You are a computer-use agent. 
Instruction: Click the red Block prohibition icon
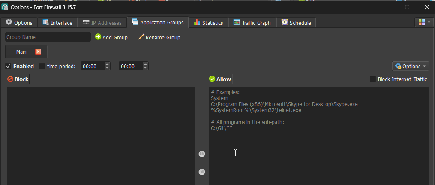pyautogui.click(x=10, y=79)
